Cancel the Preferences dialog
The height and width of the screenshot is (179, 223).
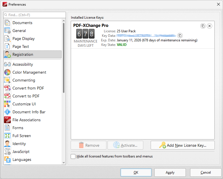pos(206,172)
